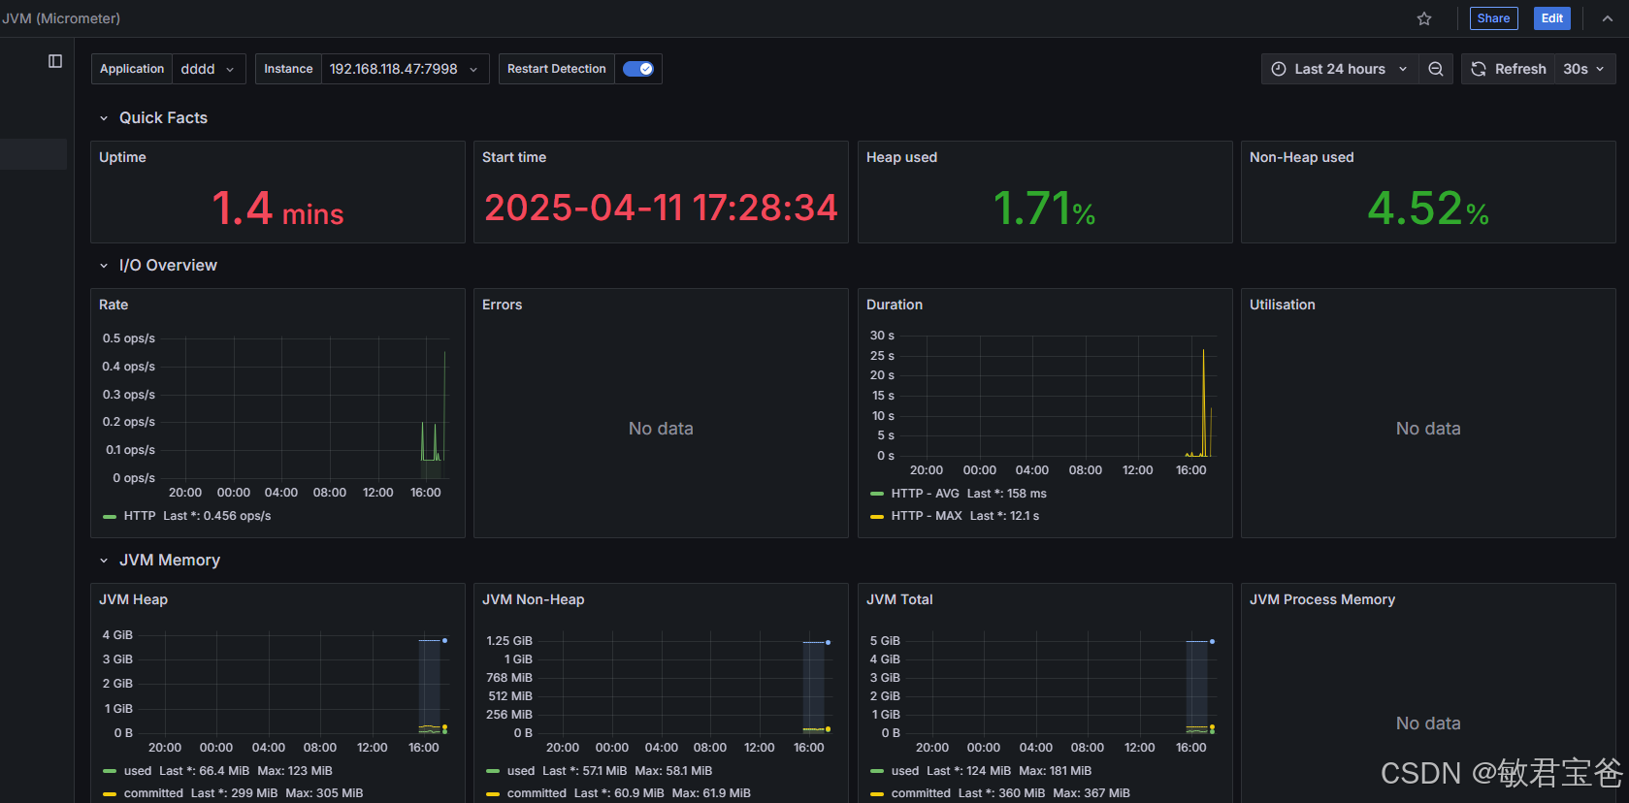Click the Heap used panel title
This screenshot has height=803, width=1629.
901,157
